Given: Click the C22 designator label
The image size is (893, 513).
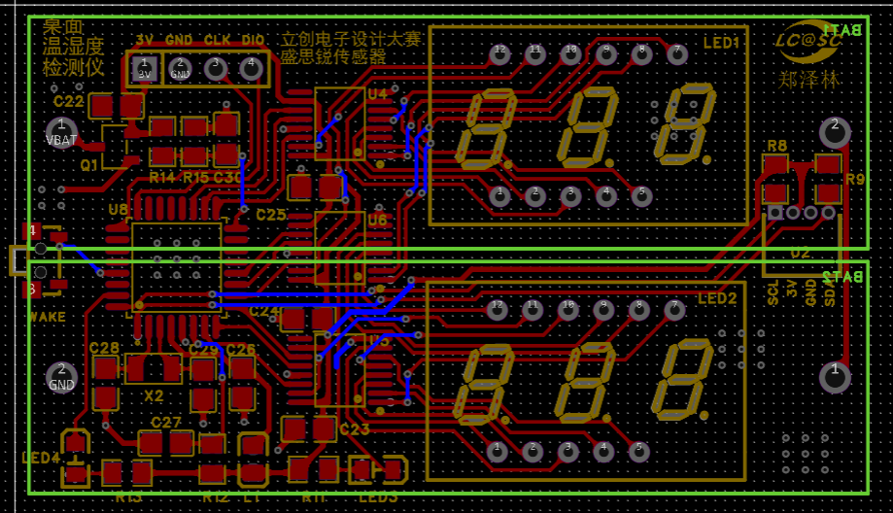Looking at the screenshot, I should pyautogui.click(x=68, y=101).
